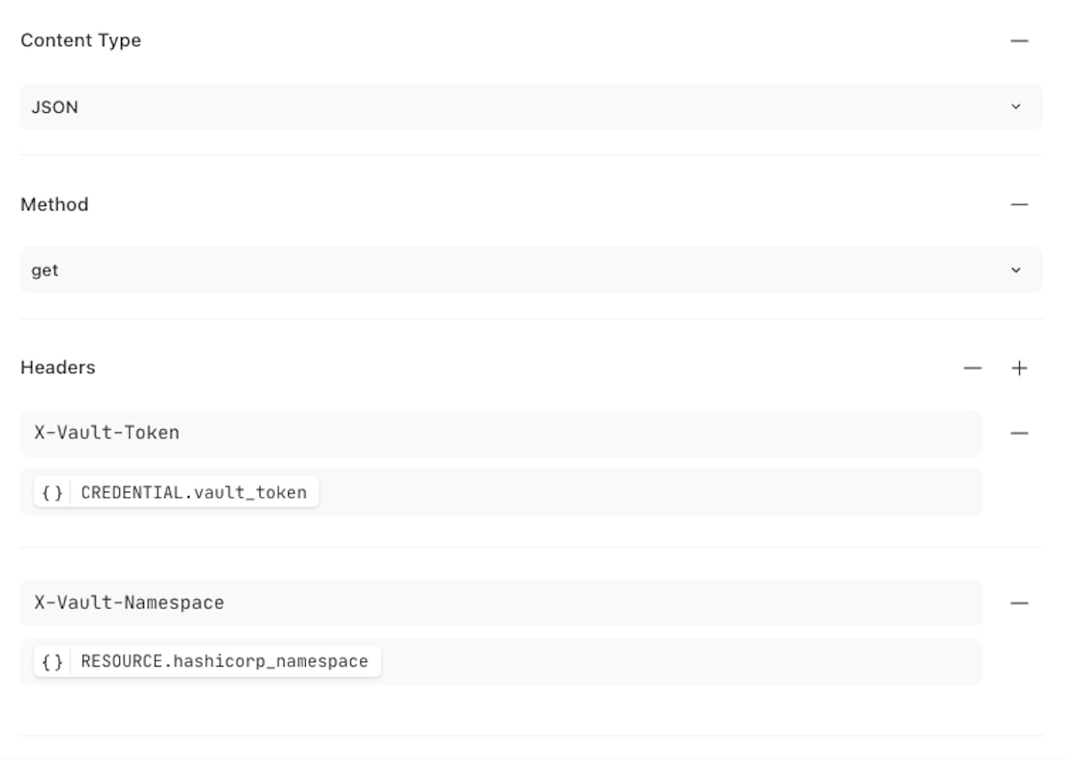The height and width of the screenshot is (759, 1067).
Task: Click the Content Type section label
Action: coord(80,41)
